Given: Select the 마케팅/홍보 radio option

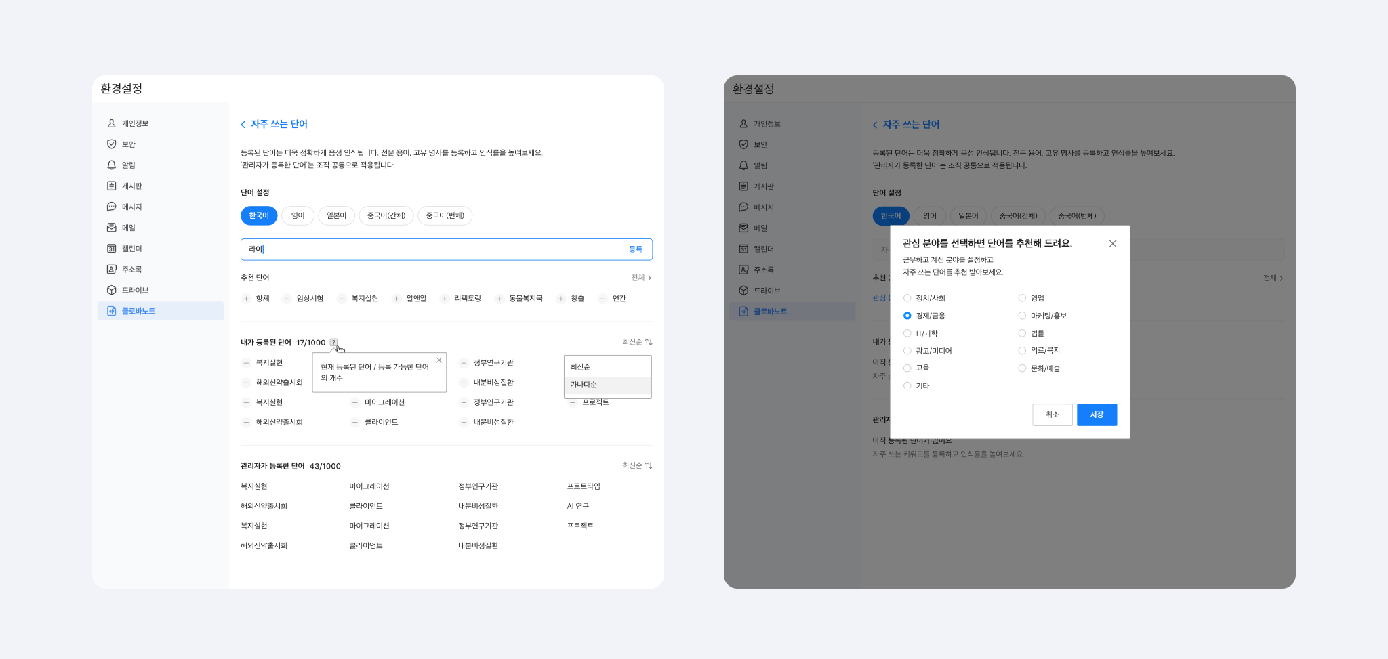Looking at the screenshot, I should click(x=1022, y=316).
